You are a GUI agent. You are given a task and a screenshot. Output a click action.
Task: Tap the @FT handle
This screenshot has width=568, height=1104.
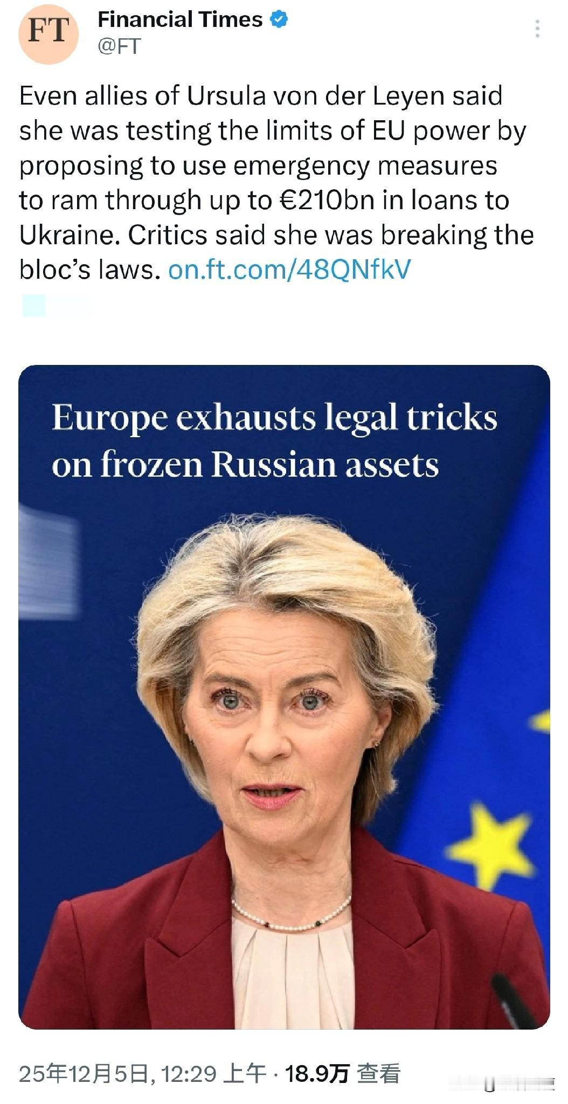click(x=119, y=46)
